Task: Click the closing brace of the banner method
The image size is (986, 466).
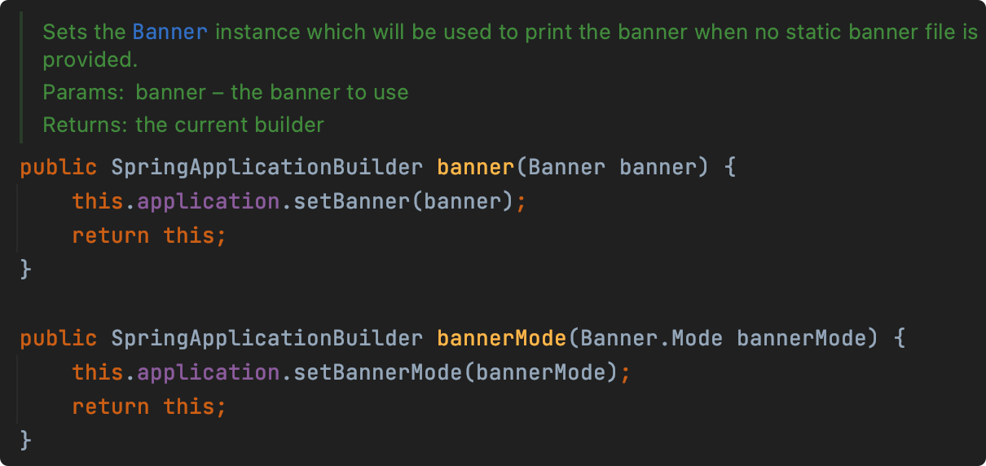Action: pos(26,269)
